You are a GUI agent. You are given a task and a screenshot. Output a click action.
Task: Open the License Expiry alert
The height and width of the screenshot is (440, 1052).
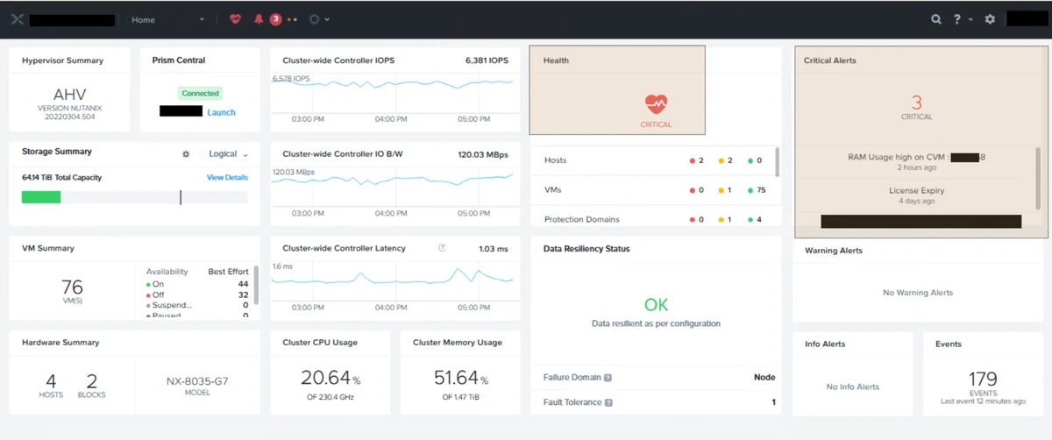918,195
